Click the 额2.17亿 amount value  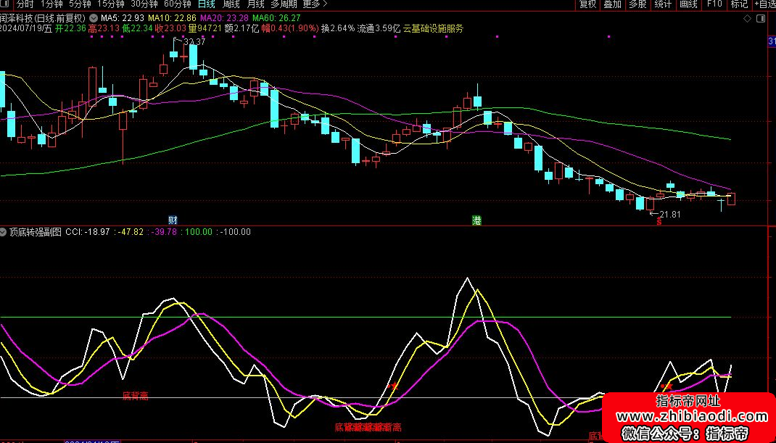click(242, 28)
